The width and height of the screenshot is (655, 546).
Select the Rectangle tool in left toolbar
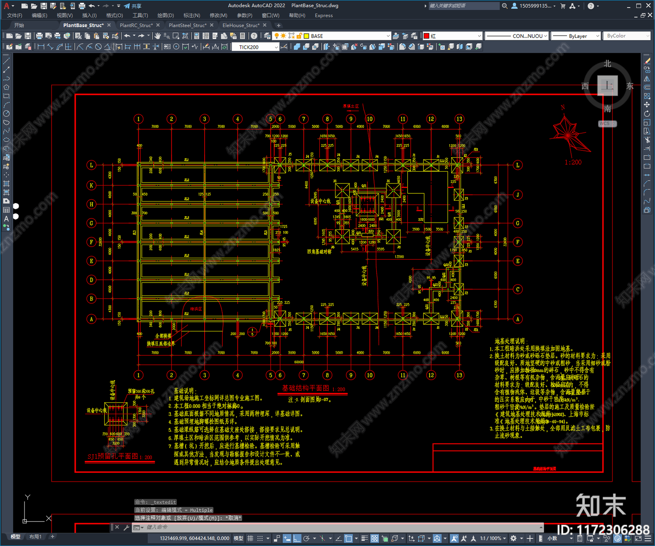(x=6, y=96)
